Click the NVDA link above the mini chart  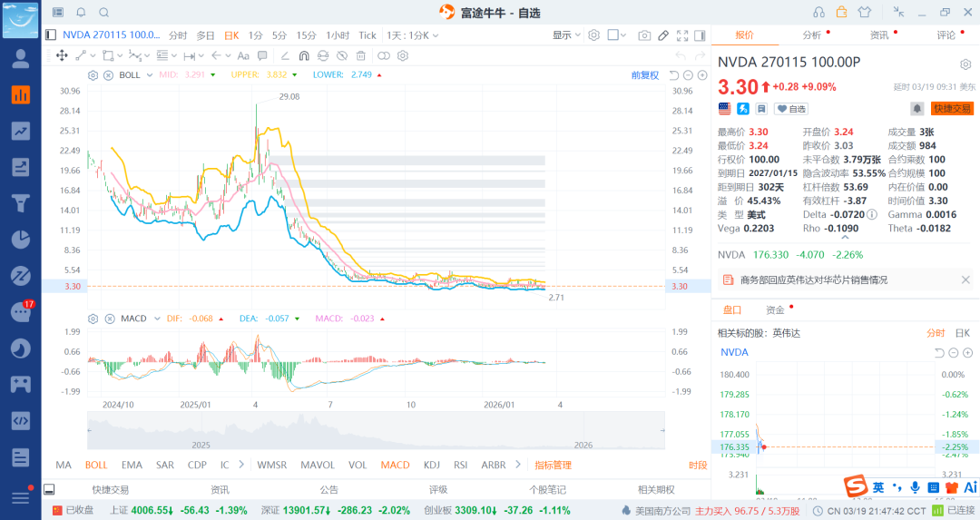734,352
